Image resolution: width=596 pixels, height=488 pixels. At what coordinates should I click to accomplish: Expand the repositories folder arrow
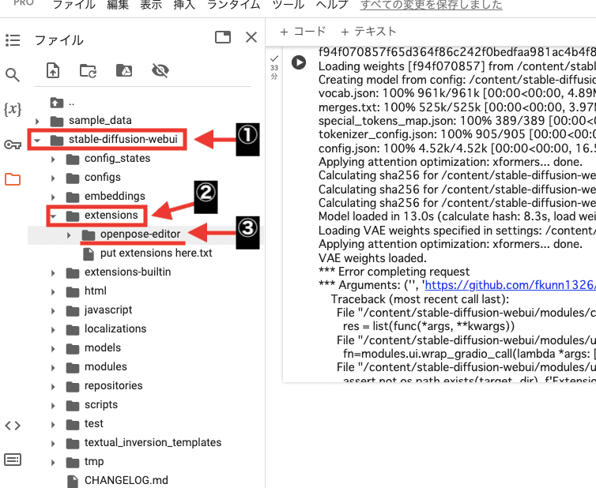click(53, 387)
